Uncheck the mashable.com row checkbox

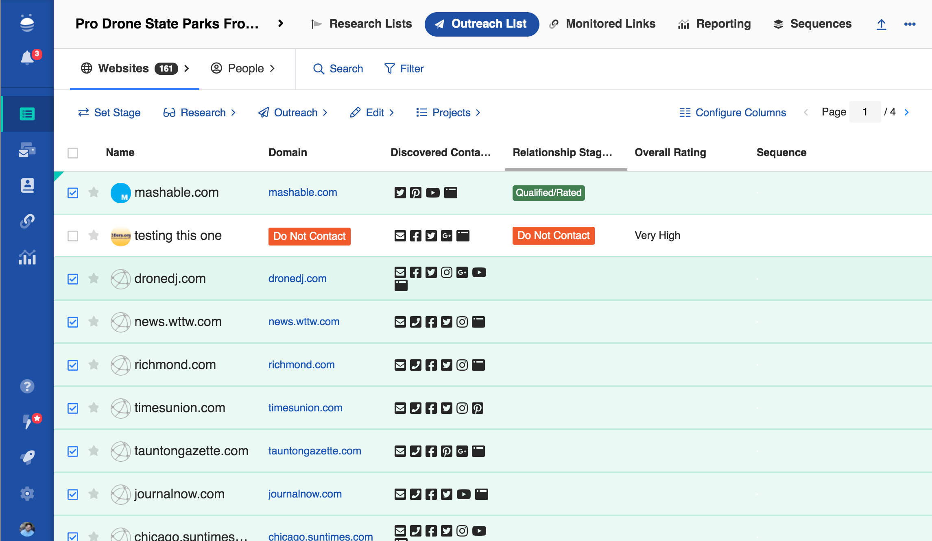[73, 193]
